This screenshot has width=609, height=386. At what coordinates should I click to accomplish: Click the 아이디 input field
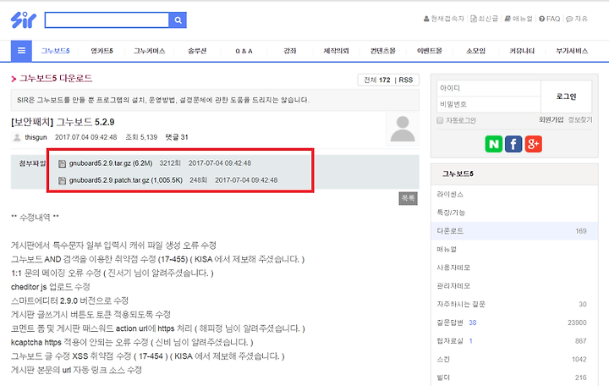click(x=489, y=88)
